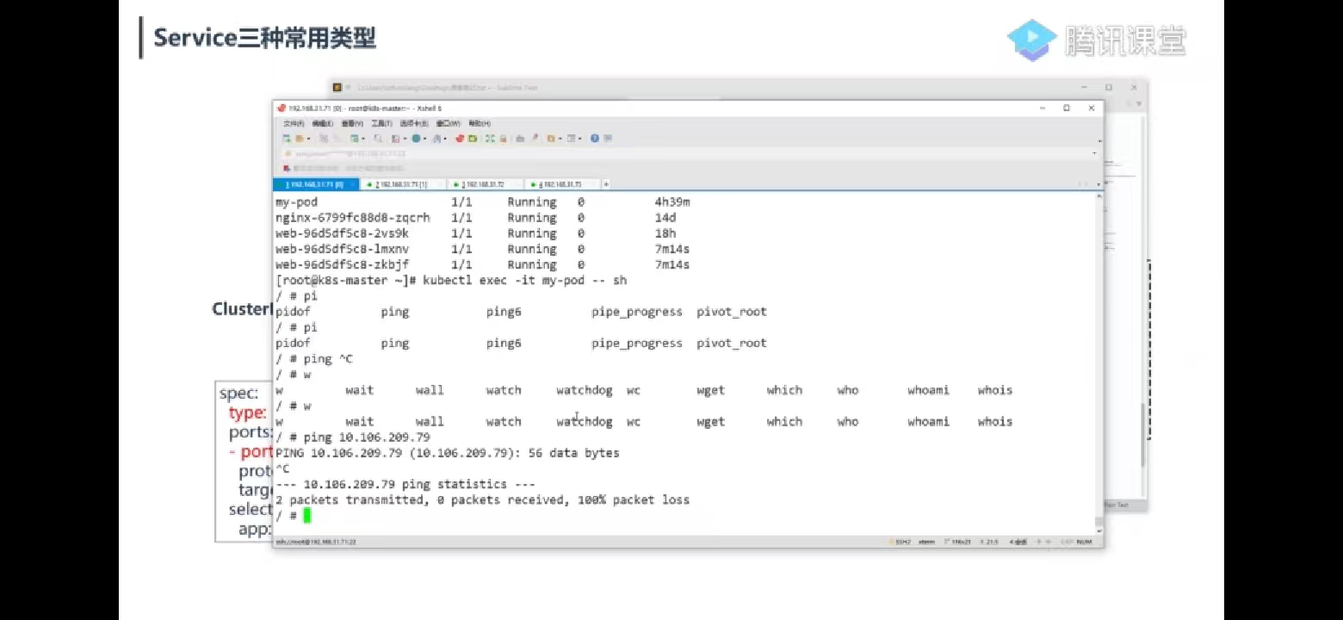This screenshot has height=620, width=1343.
Task: Switch to tab 1 192.168.31.71 [0]
Action: tap(316, 184)
